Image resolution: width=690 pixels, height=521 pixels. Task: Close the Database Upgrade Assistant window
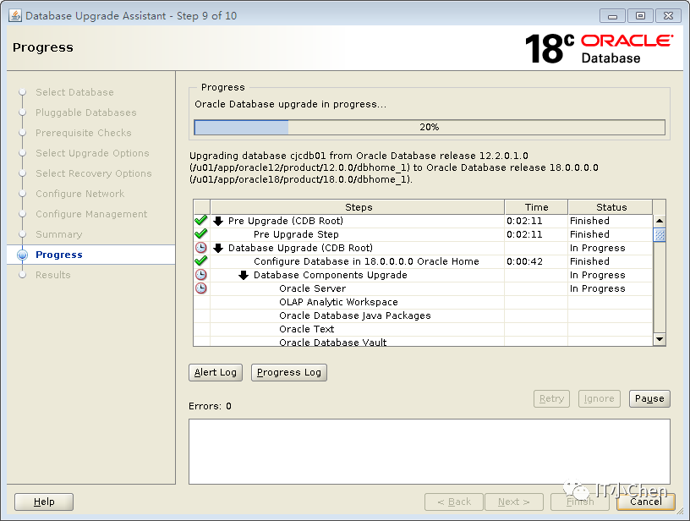point(668,16)
